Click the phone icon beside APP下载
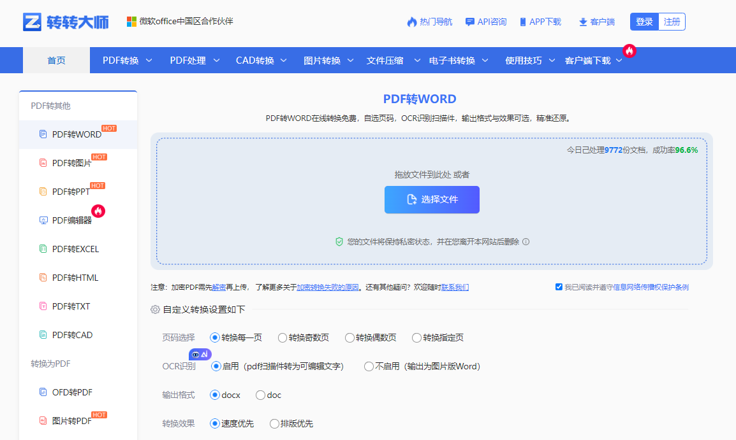Screen dimensions: 736x440 (523, 22)
